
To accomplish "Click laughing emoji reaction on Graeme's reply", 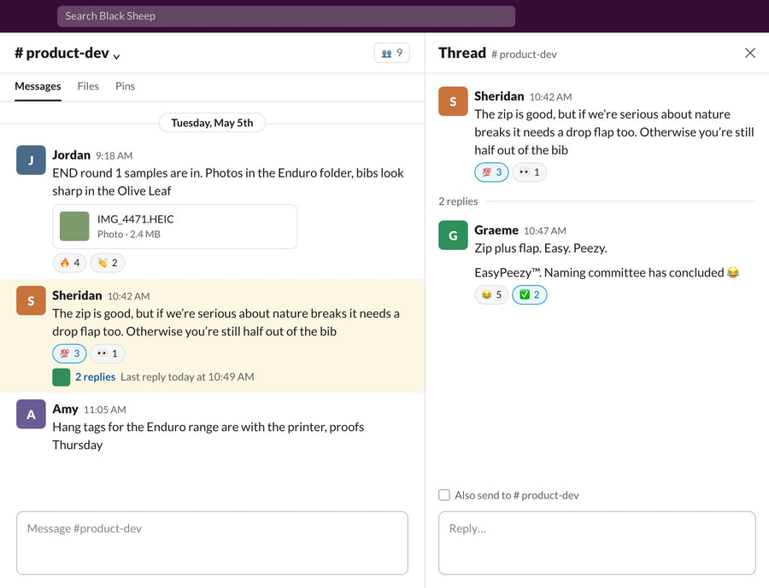I will point(491,294).
